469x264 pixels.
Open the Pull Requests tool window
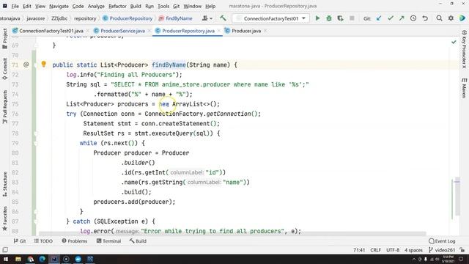click(4, 106)
